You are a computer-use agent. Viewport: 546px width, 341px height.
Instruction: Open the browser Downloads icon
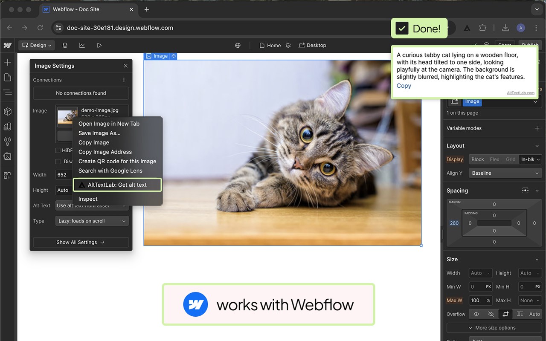pos(505,28)
